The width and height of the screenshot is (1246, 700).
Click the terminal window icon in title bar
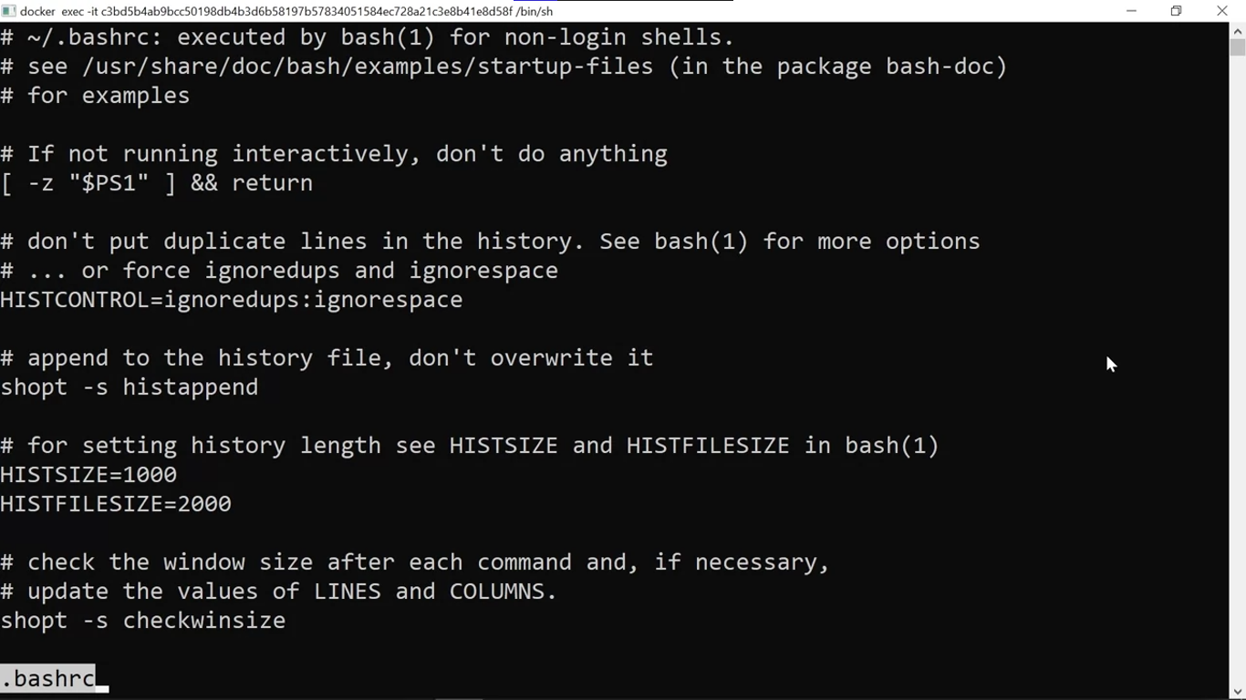coord(9,11)
